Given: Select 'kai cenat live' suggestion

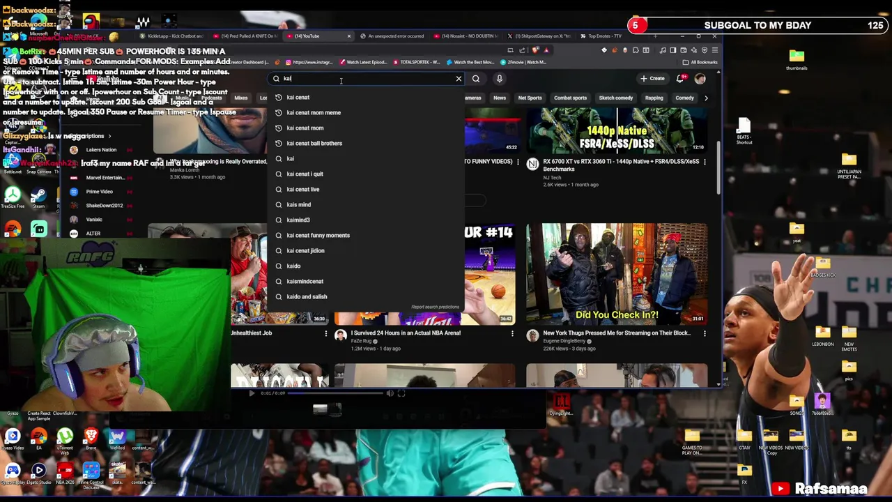Looking at the screenshot, I should (367, 189).
